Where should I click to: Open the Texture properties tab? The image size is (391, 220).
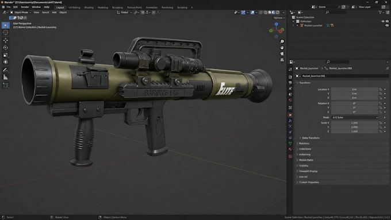290,156
